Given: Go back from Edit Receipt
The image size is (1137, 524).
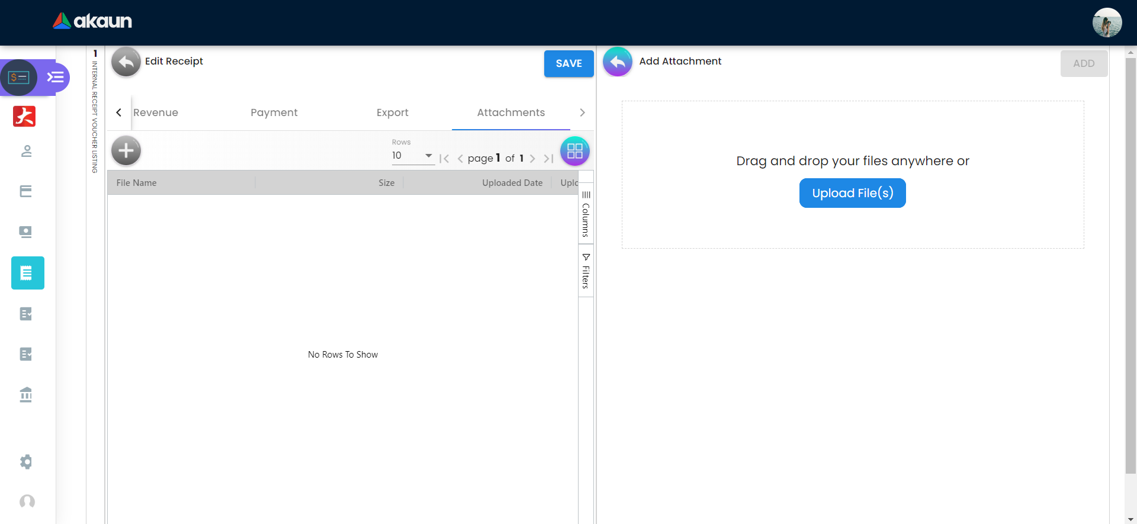Looking at the screenshot, I should [126, 62].
